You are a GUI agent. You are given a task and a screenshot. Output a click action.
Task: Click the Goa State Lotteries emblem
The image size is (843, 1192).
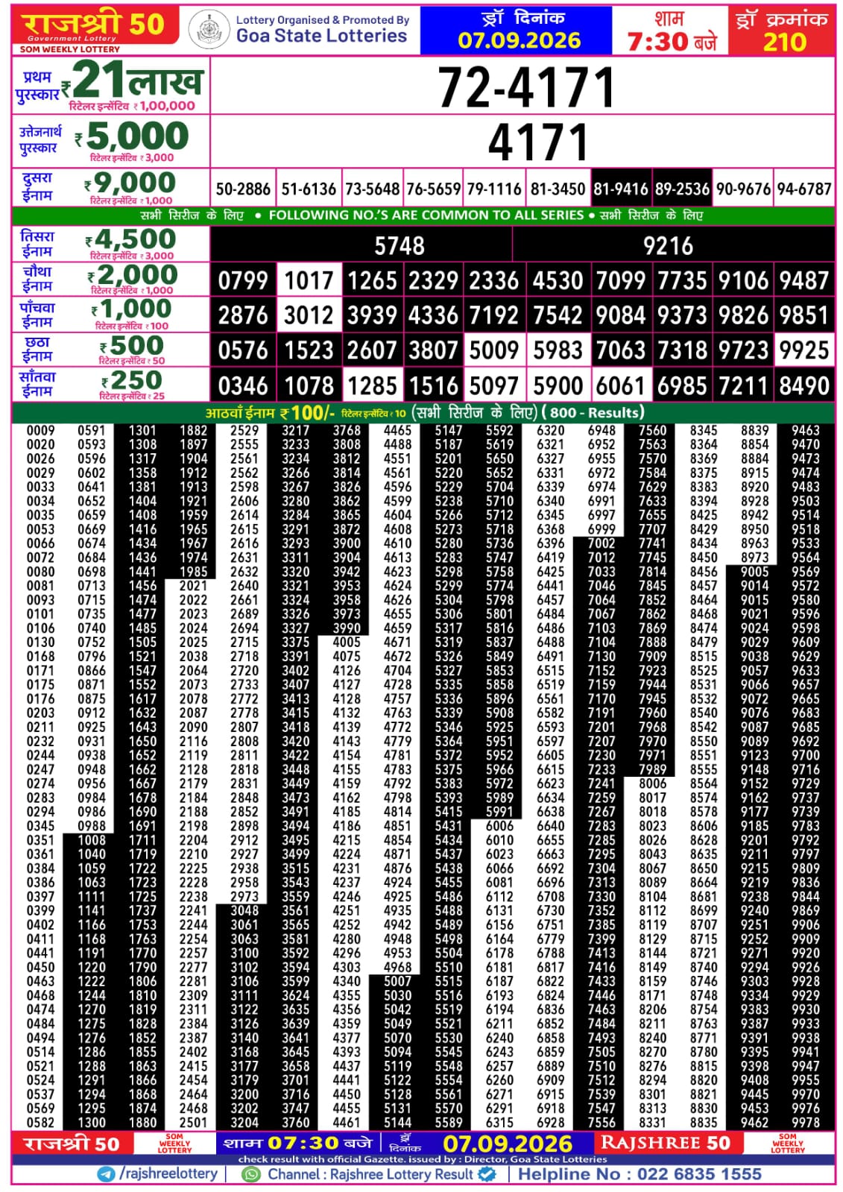tap(209, 30)
